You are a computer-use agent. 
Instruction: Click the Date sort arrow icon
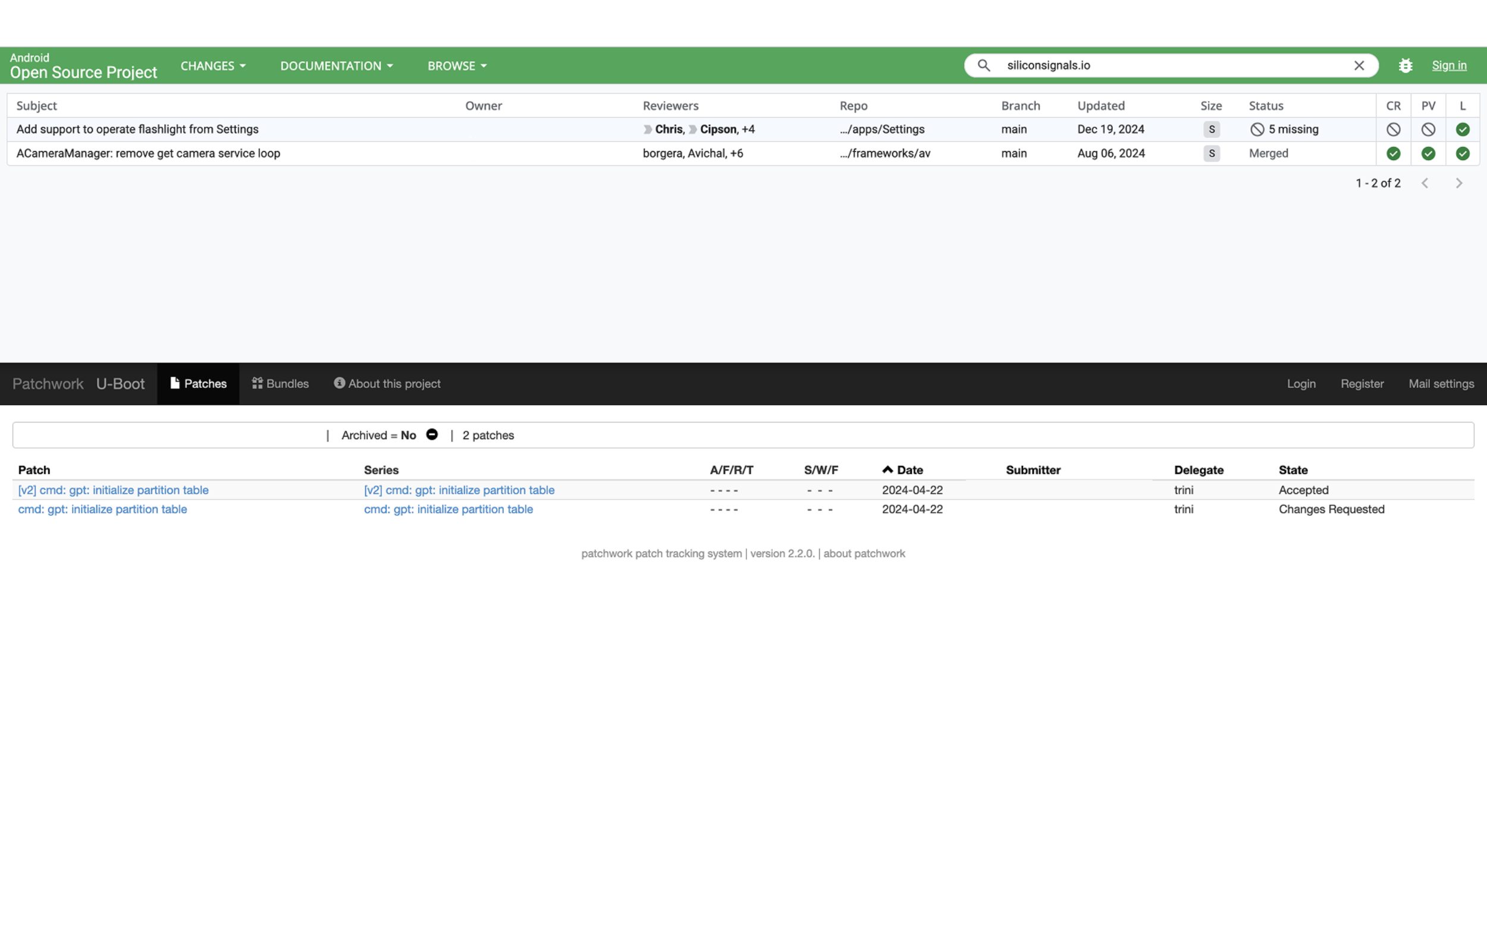tap(887, 469)
